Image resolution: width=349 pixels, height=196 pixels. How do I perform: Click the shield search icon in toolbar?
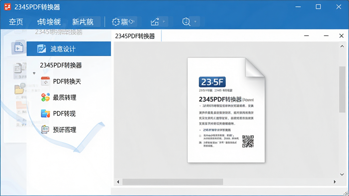click(x=186, y=22)
